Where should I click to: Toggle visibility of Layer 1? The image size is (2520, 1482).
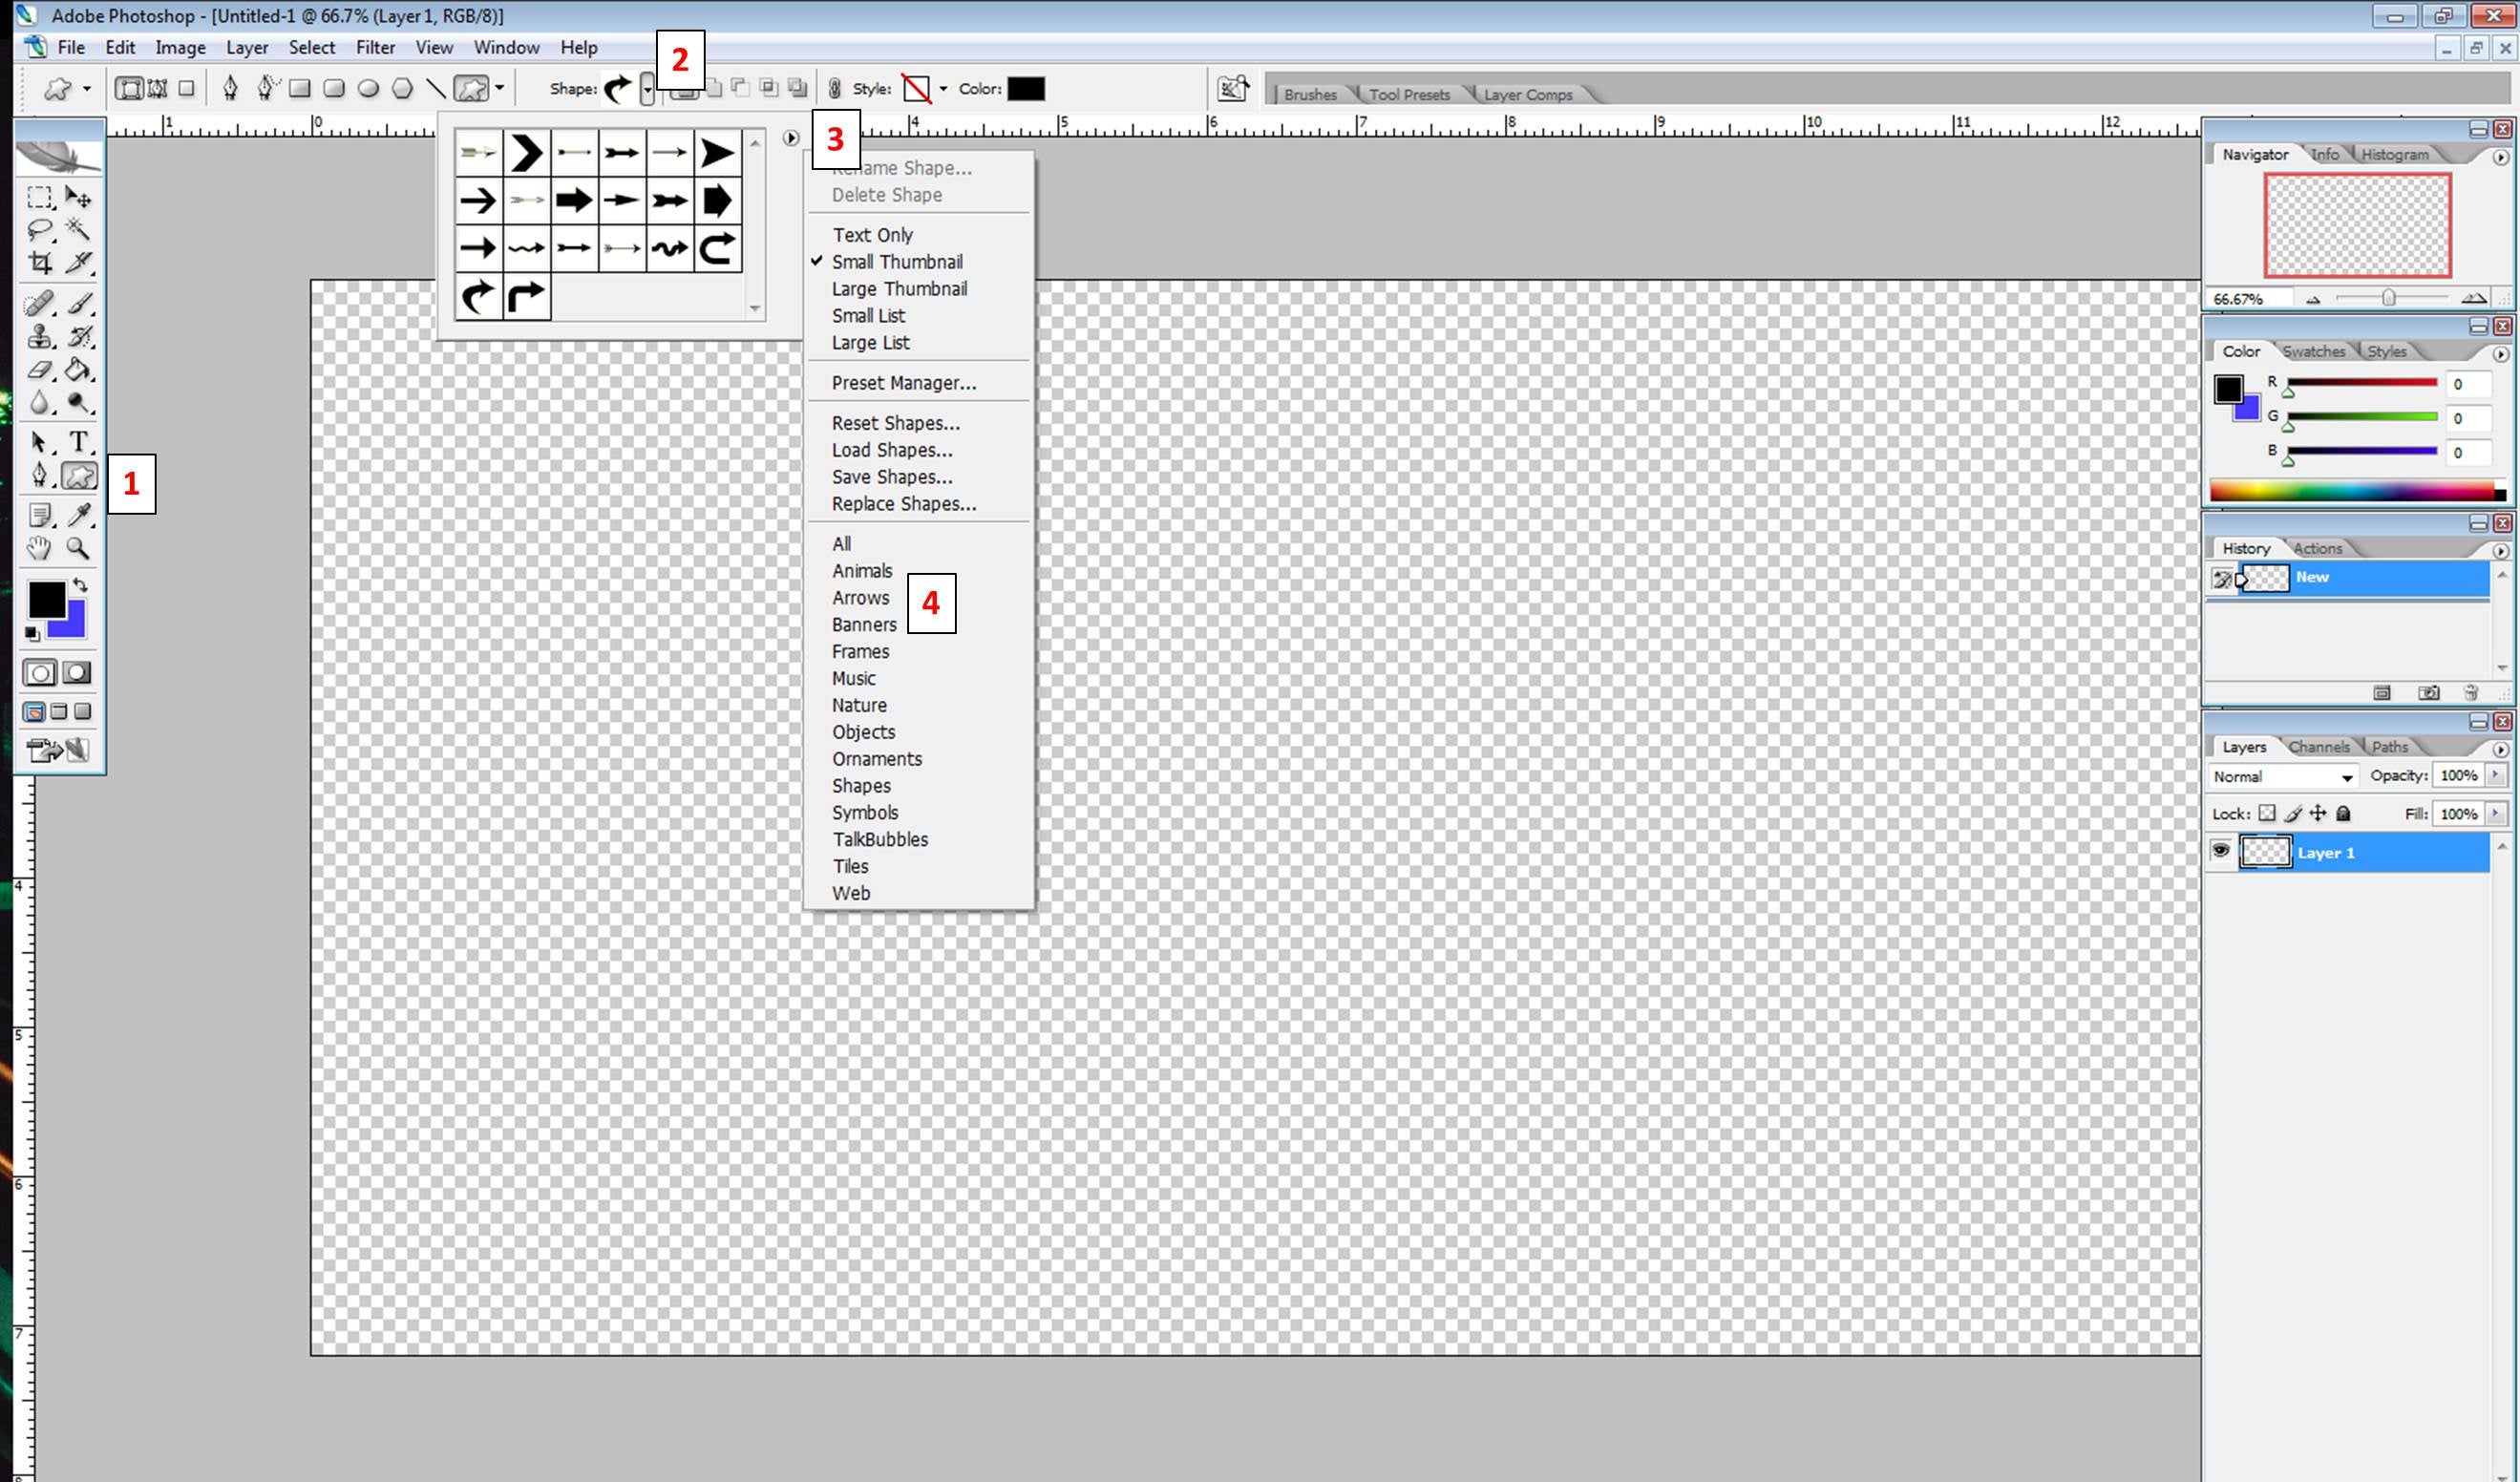pyautogui.click(x=2222, y=852)
